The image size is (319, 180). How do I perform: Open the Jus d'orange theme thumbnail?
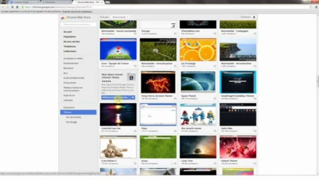coord(198,49)
